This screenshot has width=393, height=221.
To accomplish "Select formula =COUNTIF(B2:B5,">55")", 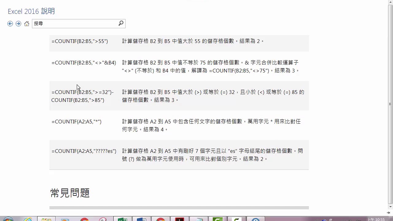I will 80,41.
